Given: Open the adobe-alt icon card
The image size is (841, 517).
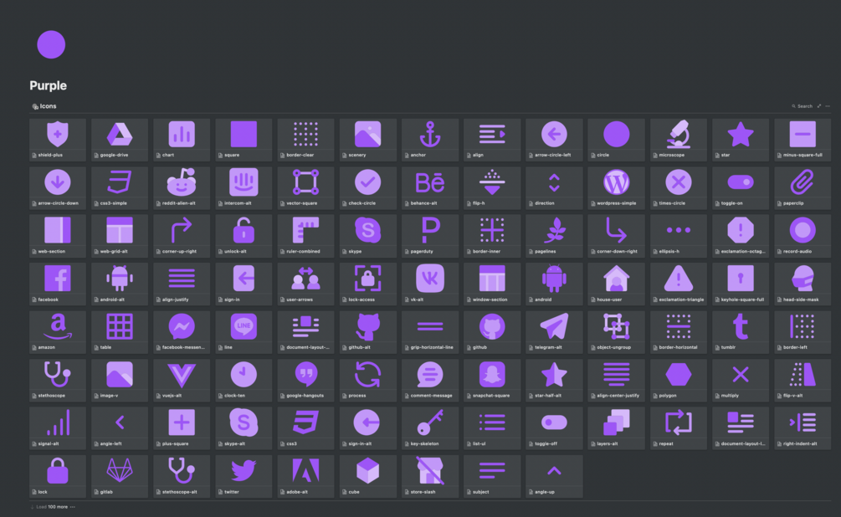Looking at the screenshot, I should 305,476.
